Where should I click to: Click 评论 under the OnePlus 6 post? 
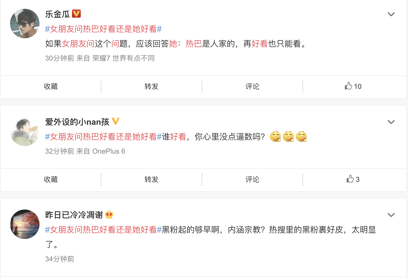click(252, 179)
